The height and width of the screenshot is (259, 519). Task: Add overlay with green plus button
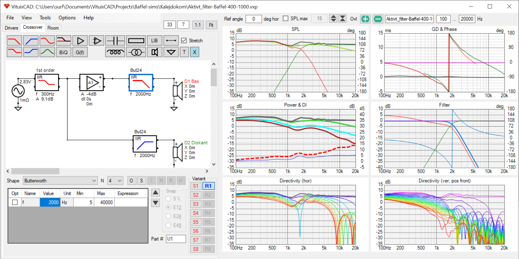click(365, 19)
